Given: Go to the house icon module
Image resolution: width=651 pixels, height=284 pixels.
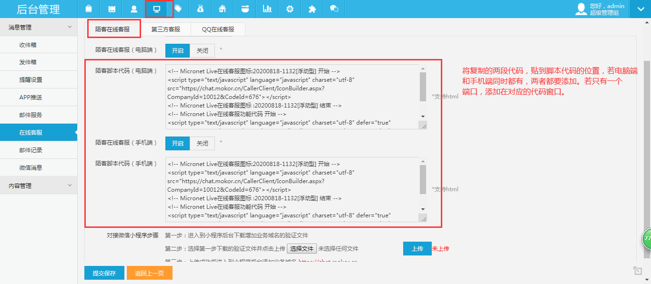Looking at the screenshot, I should (x=222, y=9).
